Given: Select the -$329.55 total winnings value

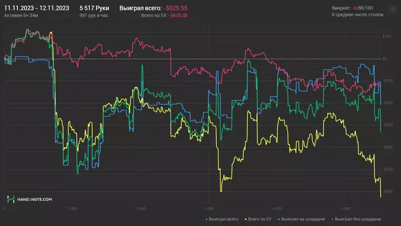Looking at the screenshot, I should click(175, 8).
